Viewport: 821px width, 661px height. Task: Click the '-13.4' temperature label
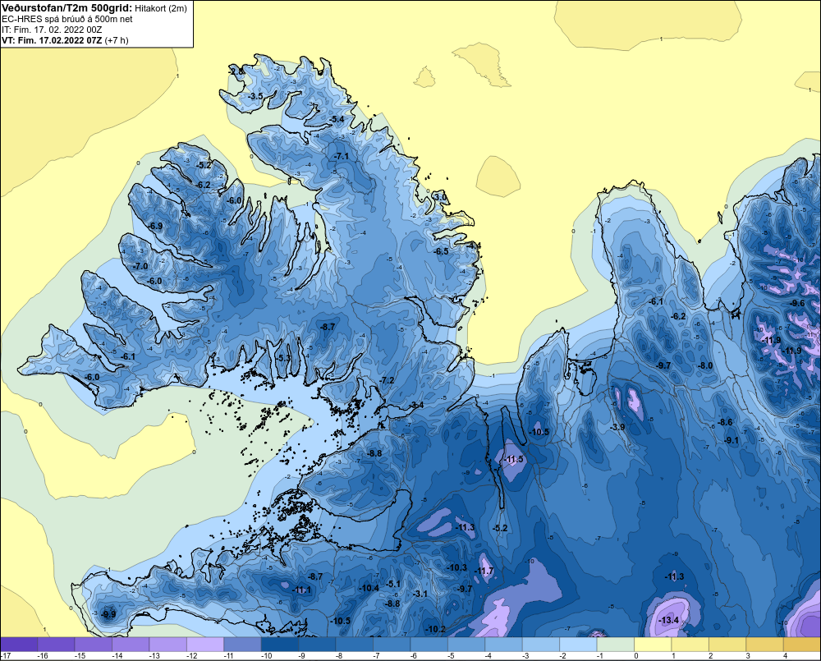pos(668,621)
